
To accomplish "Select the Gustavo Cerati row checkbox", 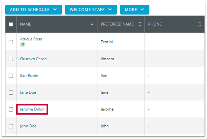I will tap(11, 59).
